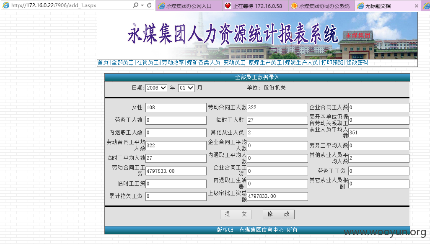Open 全部员工 navigation link
430x244 pixels.
click(x=122, y=62)
